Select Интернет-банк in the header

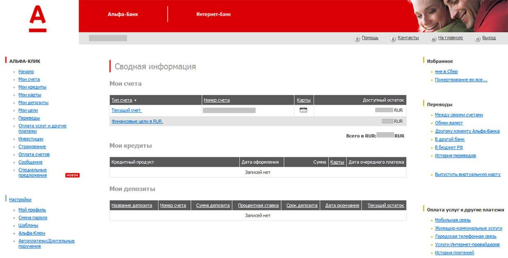pyautogui.click(x=213, y=14)
